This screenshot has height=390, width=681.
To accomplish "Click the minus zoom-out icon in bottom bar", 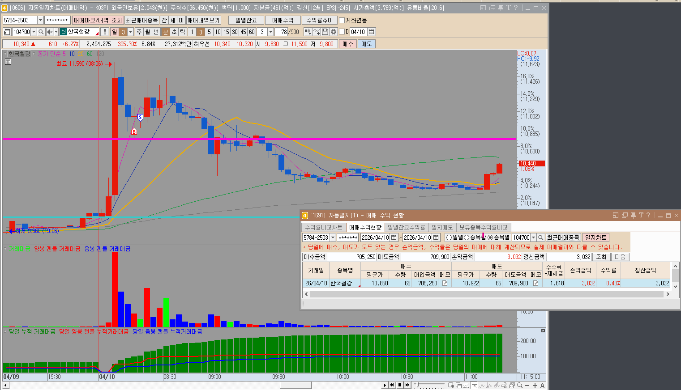I will point(527,385).
